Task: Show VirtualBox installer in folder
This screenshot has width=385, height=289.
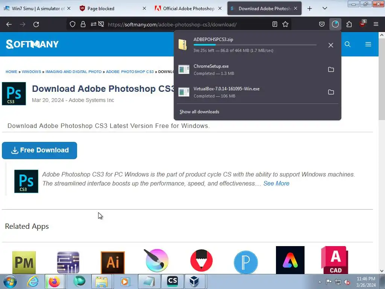Action: 331,92
